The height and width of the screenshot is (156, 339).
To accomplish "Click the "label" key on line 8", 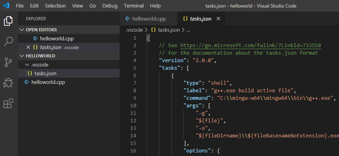I will [x=194, y=91].
